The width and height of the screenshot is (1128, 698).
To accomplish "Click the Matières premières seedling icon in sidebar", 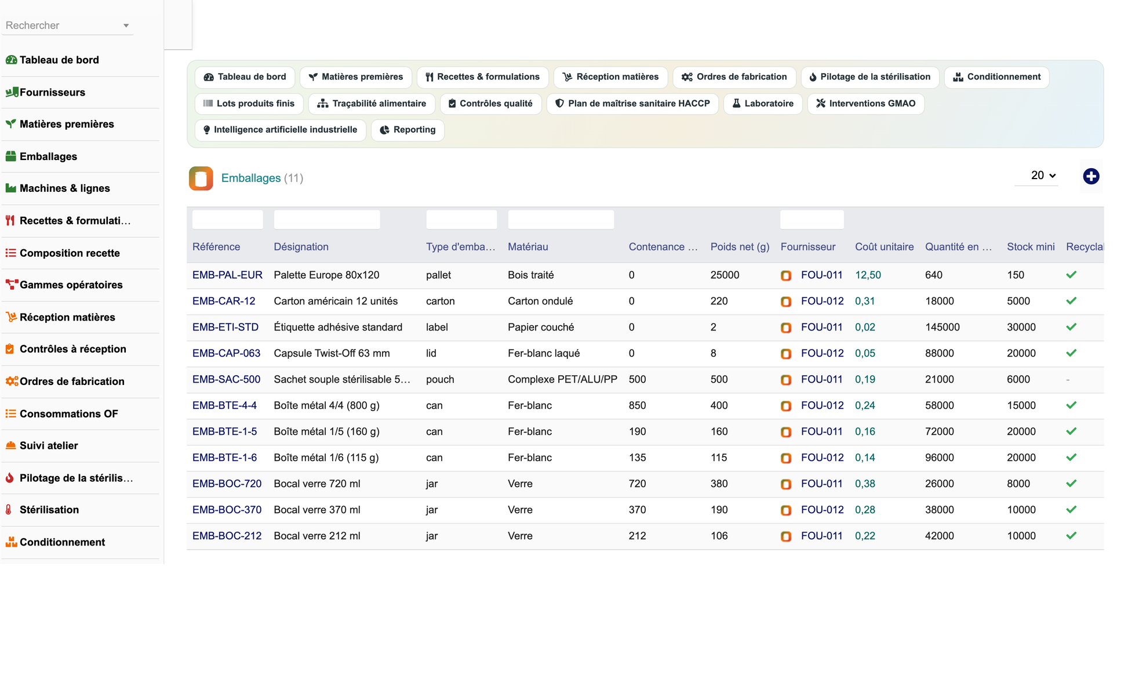I will click(x=11, y=124).
